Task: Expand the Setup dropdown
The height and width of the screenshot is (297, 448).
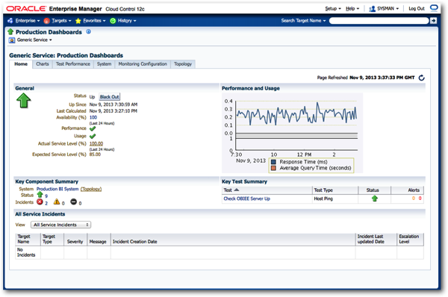Action: (x=333, y=8)
